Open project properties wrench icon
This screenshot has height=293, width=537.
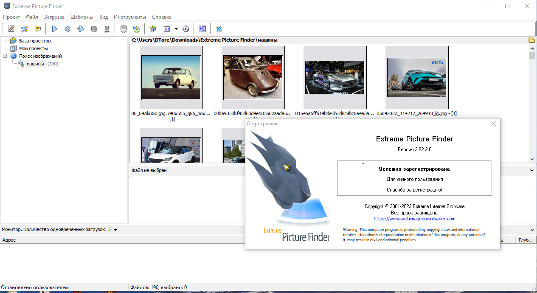[x=25, y=29]
